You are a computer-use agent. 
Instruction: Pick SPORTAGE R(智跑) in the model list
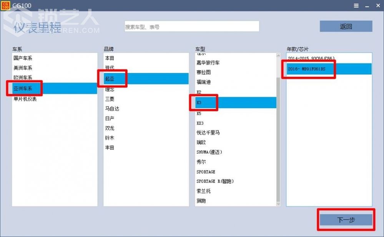click(x=236, y=181)
